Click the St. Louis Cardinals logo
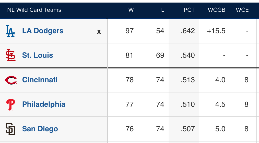The width and height of the screenshot is (259, 143). 10,55
